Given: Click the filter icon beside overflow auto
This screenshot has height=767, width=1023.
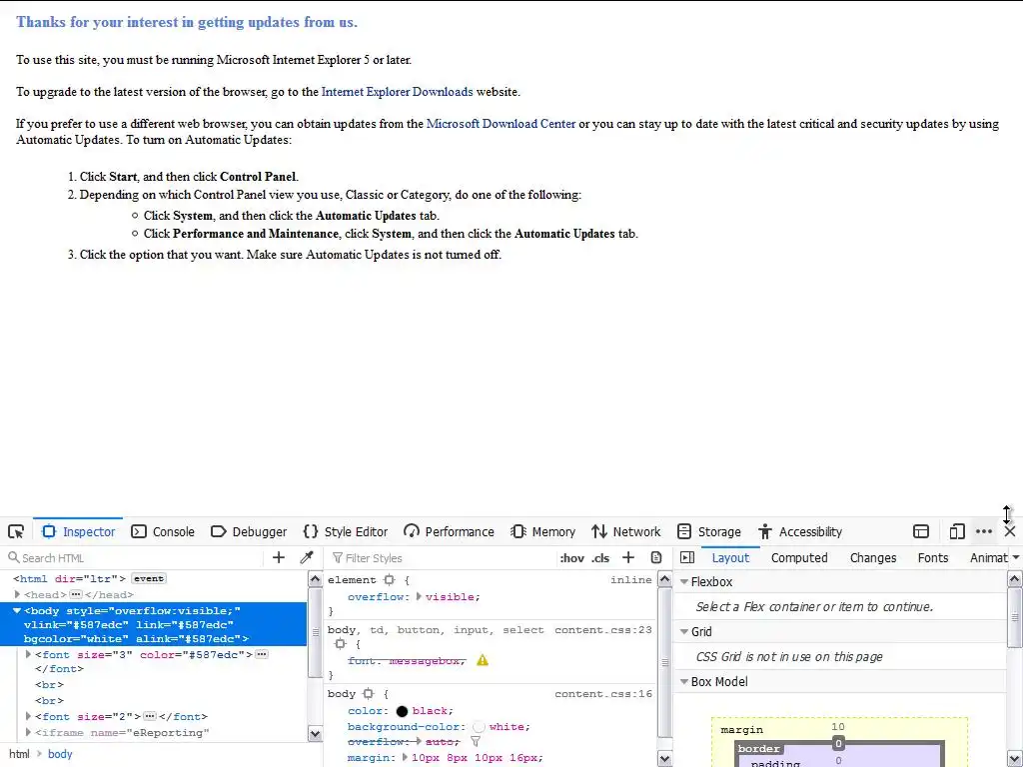Looking at the screenshot, I should tap(476, 742).
